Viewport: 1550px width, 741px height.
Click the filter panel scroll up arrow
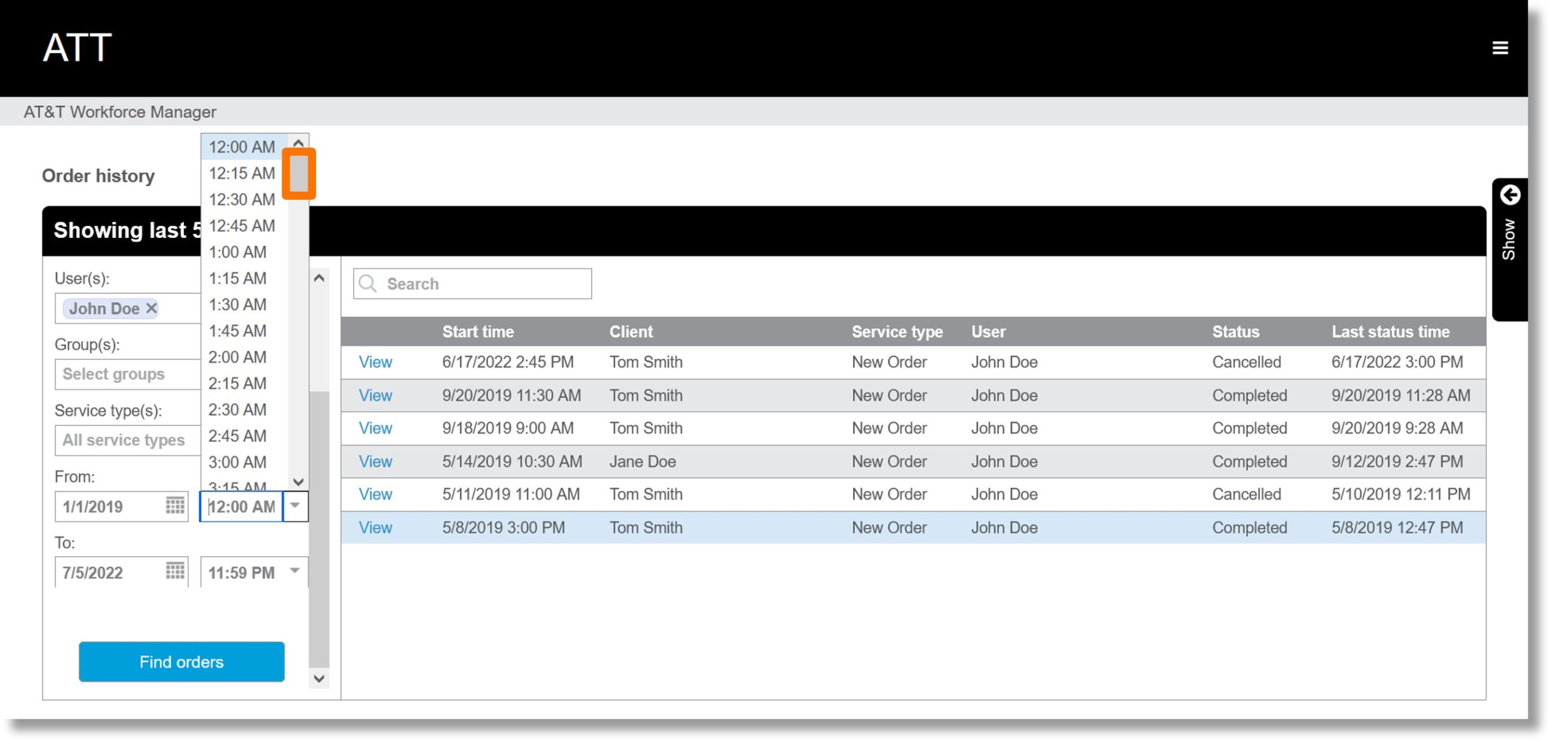click(x=319, y=278)
